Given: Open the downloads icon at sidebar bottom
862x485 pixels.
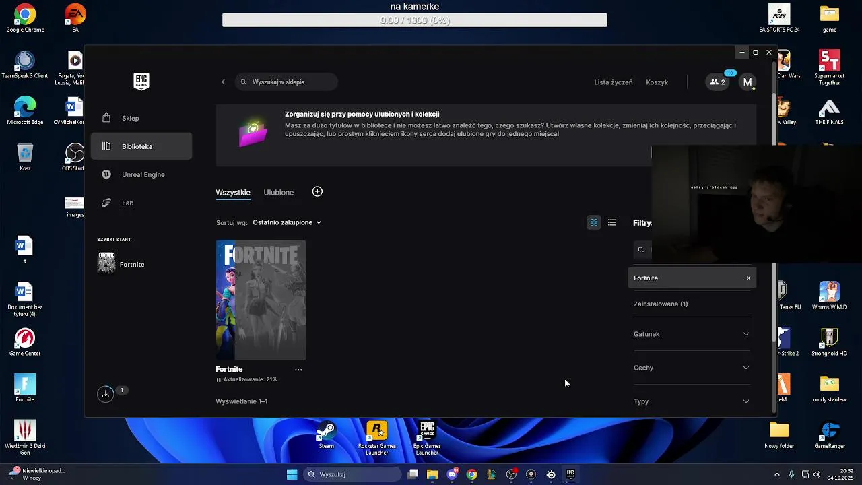Looking at the screenshot, I should [106, 394].
